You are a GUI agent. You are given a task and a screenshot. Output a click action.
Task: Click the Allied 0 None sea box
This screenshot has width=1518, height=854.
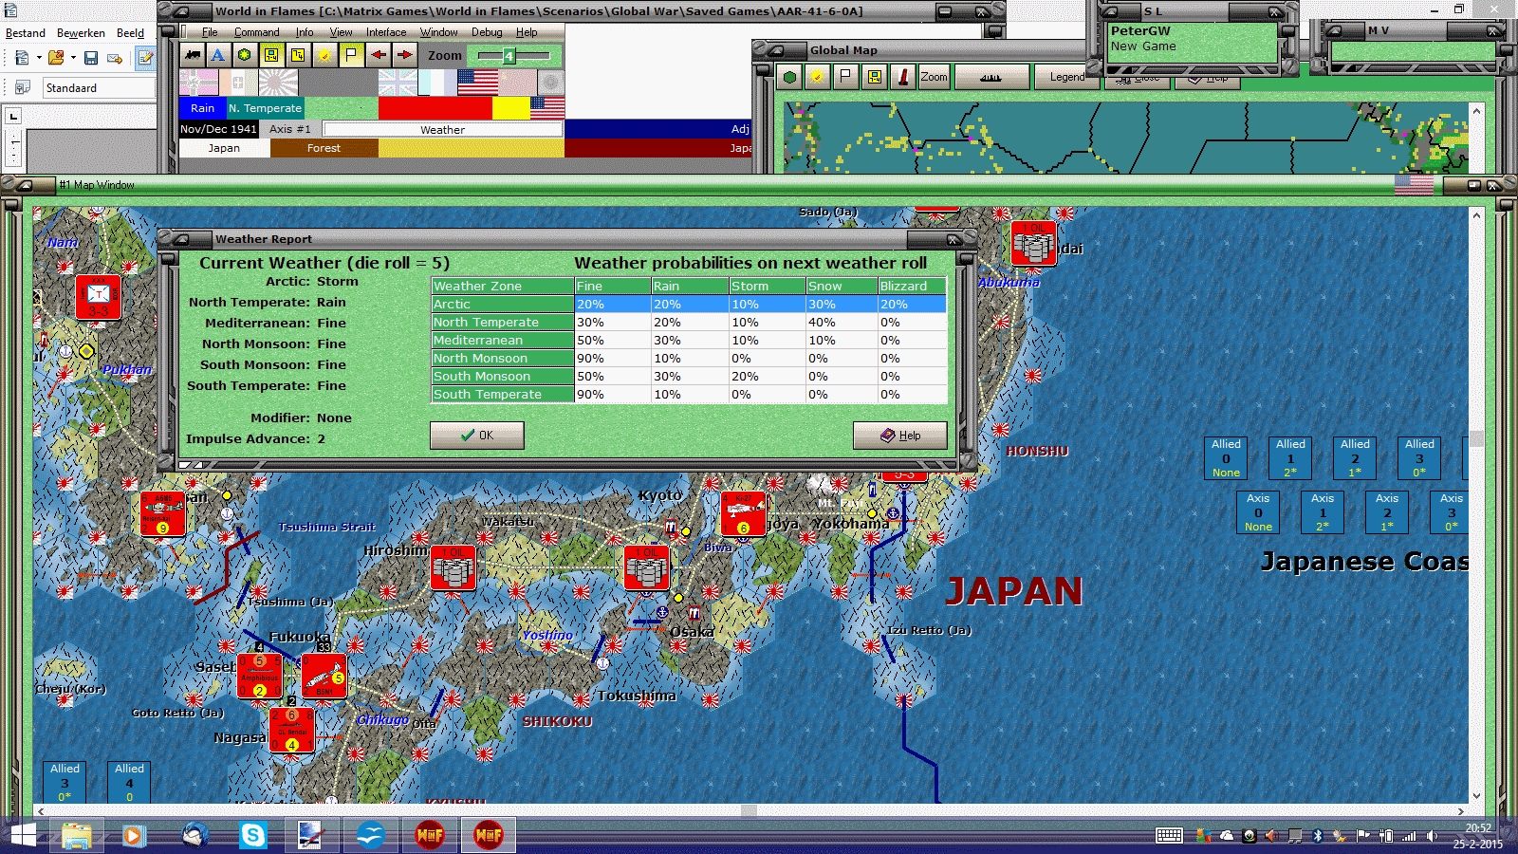tap(1226, 458)
